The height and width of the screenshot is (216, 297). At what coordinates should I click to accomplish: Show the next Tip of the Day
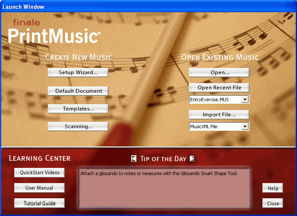(192, 159)
